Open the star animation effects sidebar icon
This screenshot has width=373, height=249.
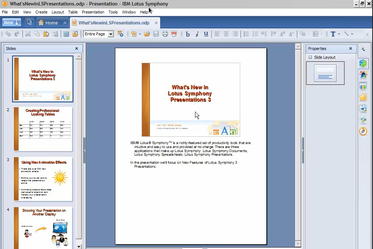click(363, 97)
